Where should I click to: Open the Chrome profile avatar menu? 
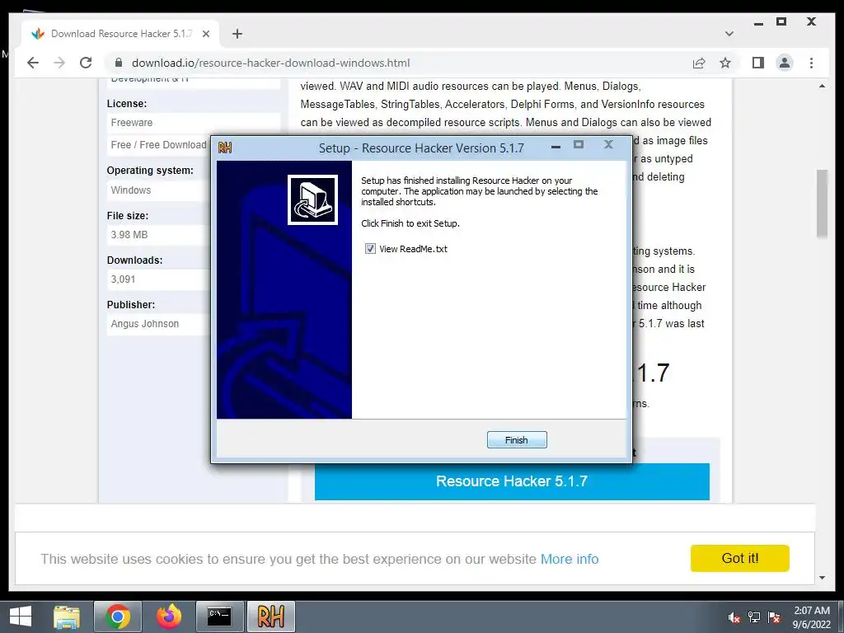pyautogui.click(x=785, y=63)
